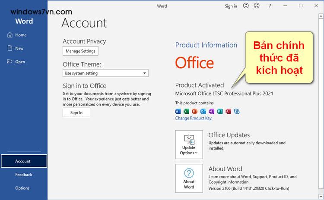Go to Home in the sidebar
Image resolution: width=324 pixels, height=200 pixels.
(x=21, y=34)
